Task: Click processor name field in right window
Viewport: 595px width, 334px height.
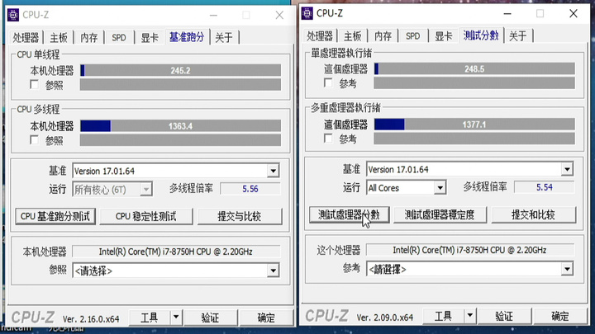Action: click(469, 250)
